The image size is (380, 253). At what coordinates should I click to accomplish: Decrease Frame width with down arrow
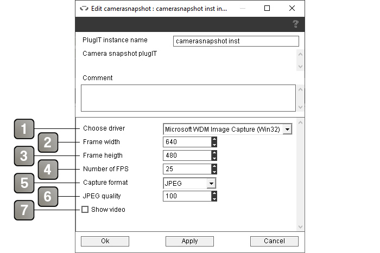(x=214, y=145)
